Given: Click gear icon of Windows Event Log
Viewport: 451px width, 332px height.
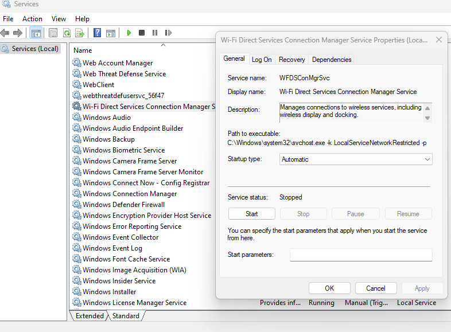Looking at the screenshot, I should click(76, 248).
